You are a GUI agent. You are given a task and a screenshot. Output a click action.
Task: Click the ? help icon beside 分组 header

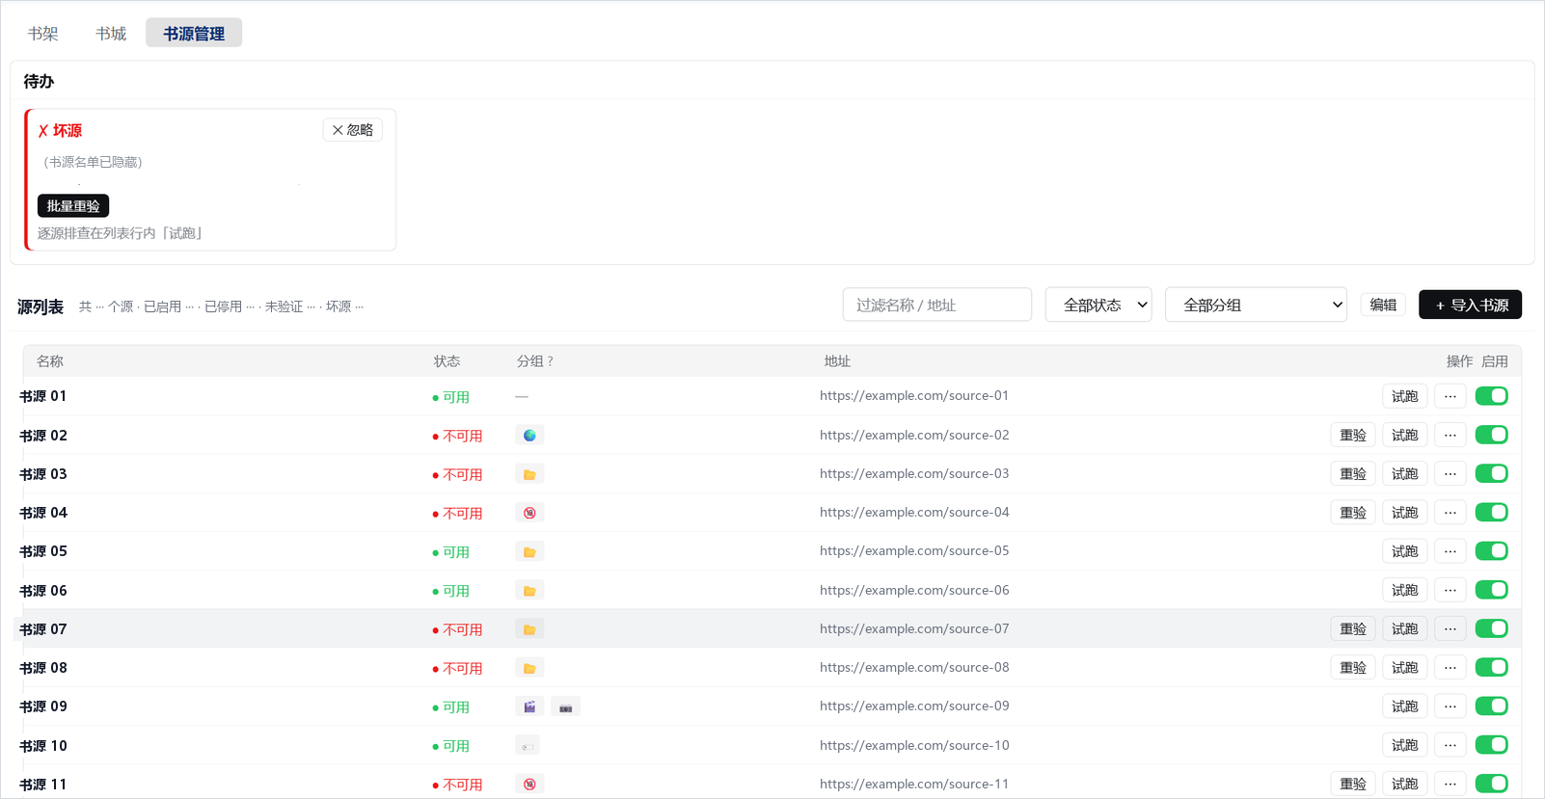coord(550,361)
